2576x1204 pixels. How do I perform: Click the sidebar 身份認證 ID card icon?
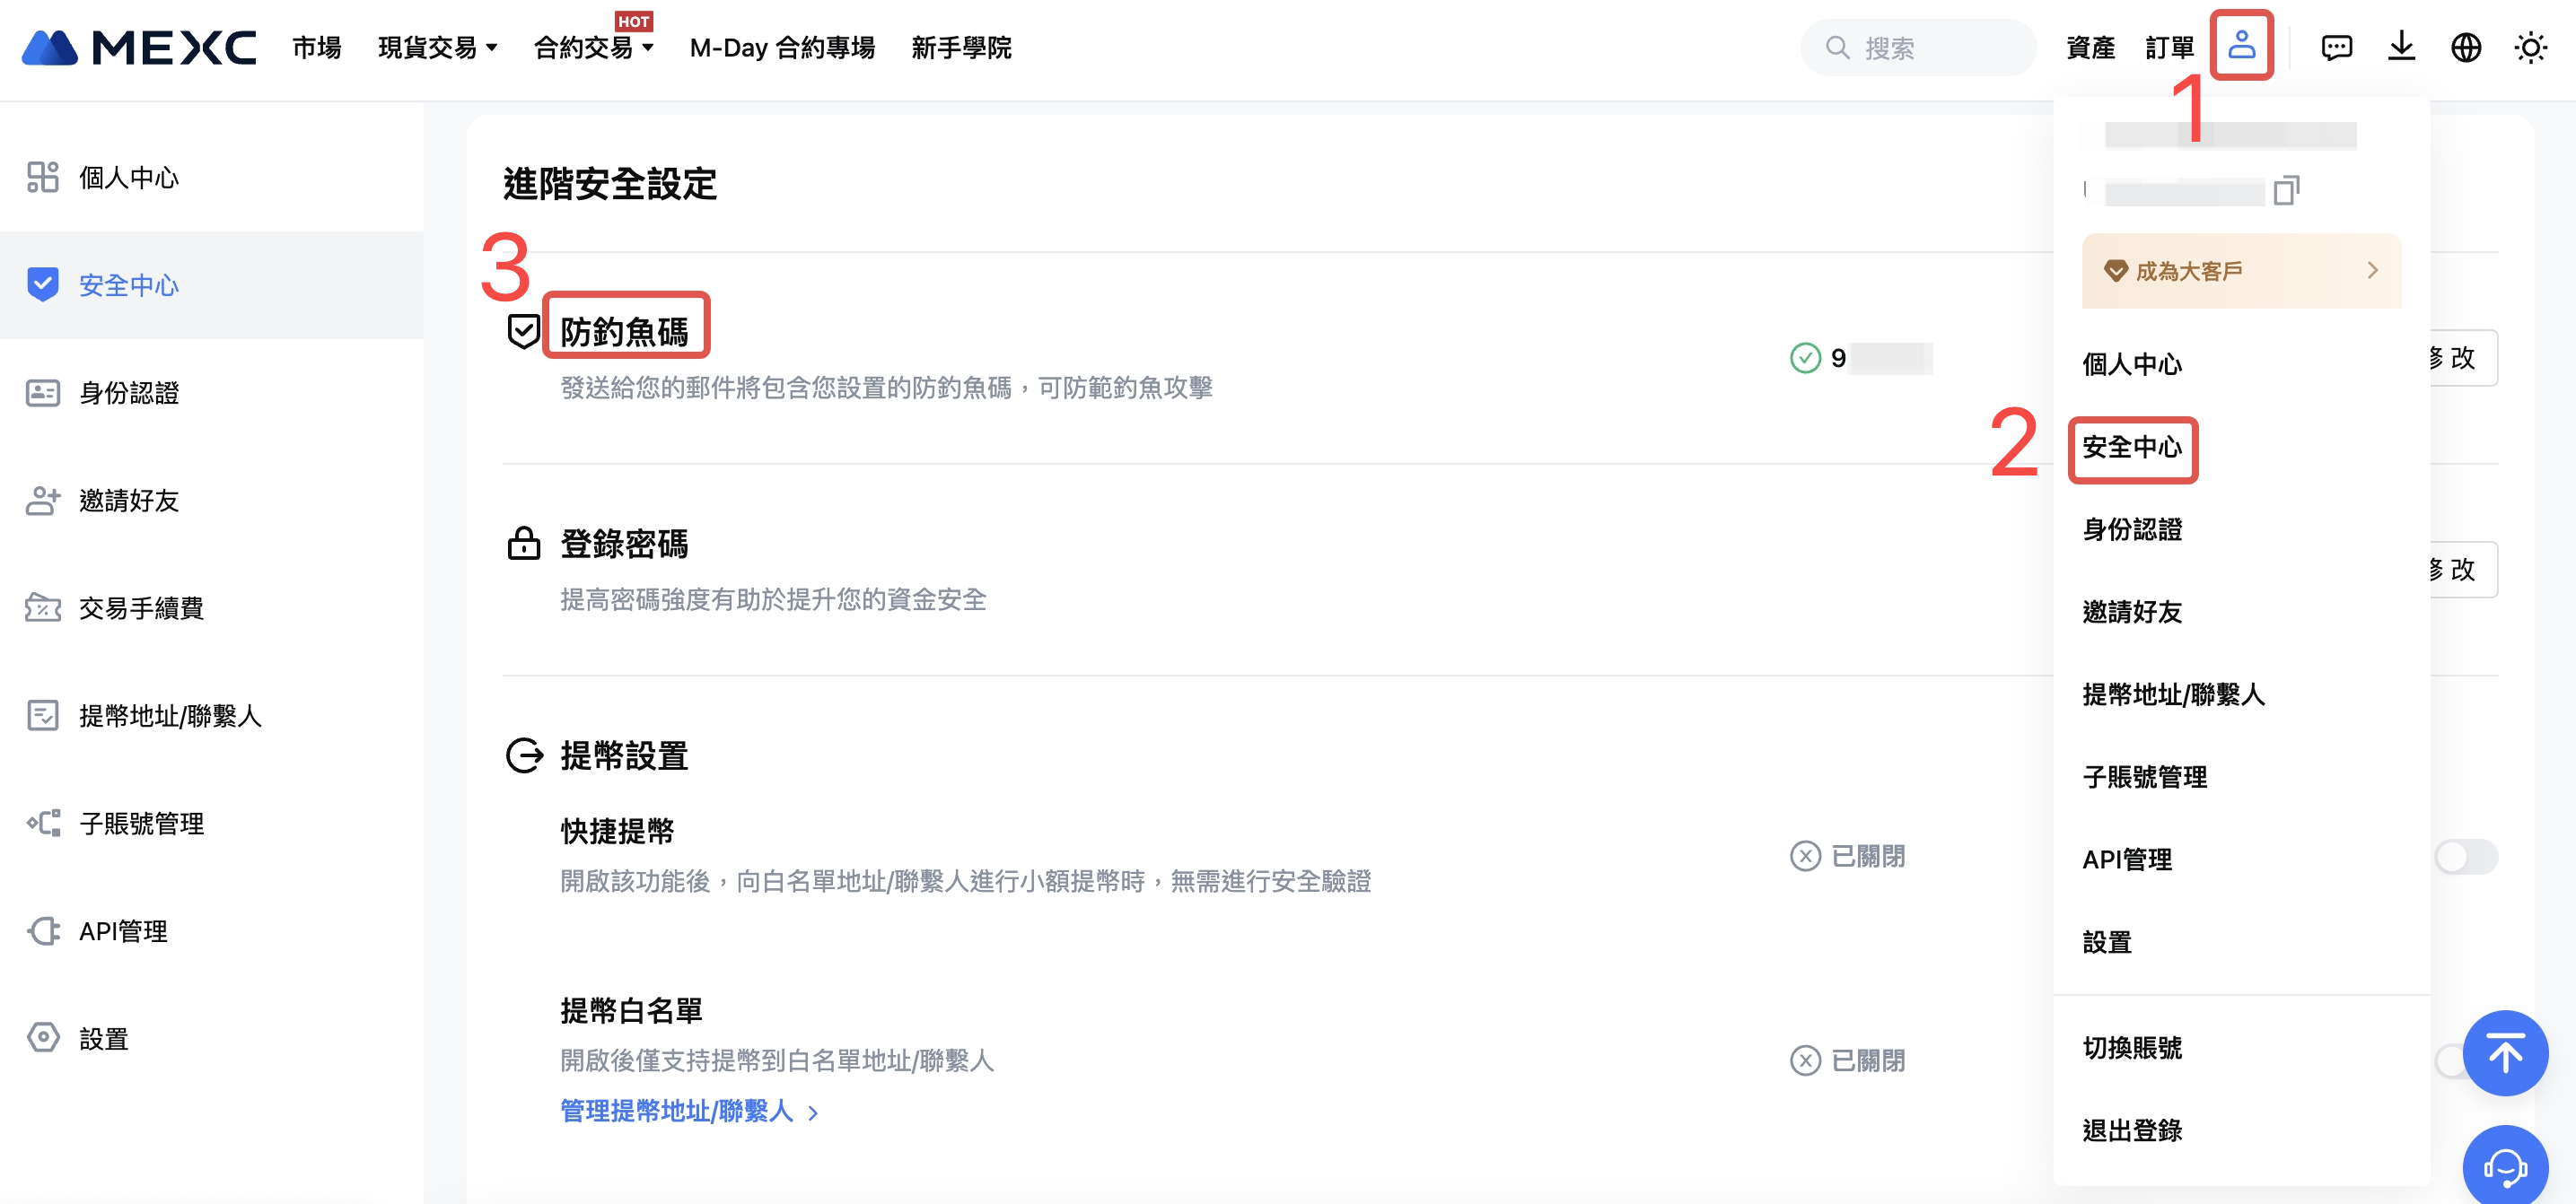click(43, 393)
